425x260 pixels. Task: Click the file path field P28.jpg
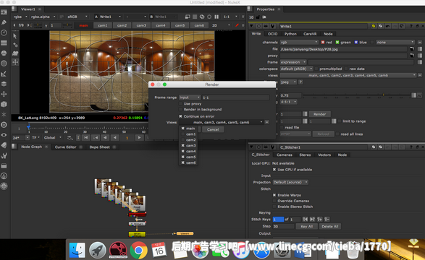pos(343,49)
